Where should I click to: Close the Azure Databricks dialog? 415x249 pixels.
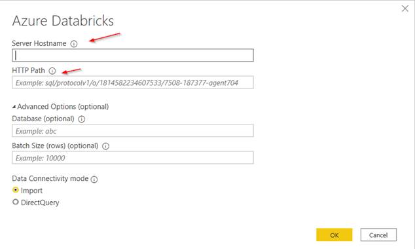point(405,9)
